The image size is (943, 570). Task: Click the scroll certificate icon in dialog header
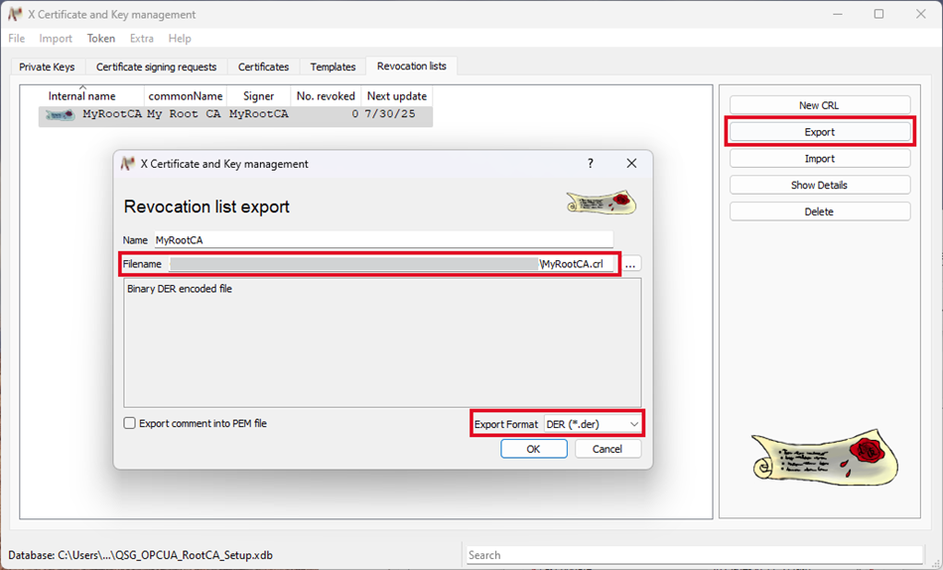click(601, 202)
